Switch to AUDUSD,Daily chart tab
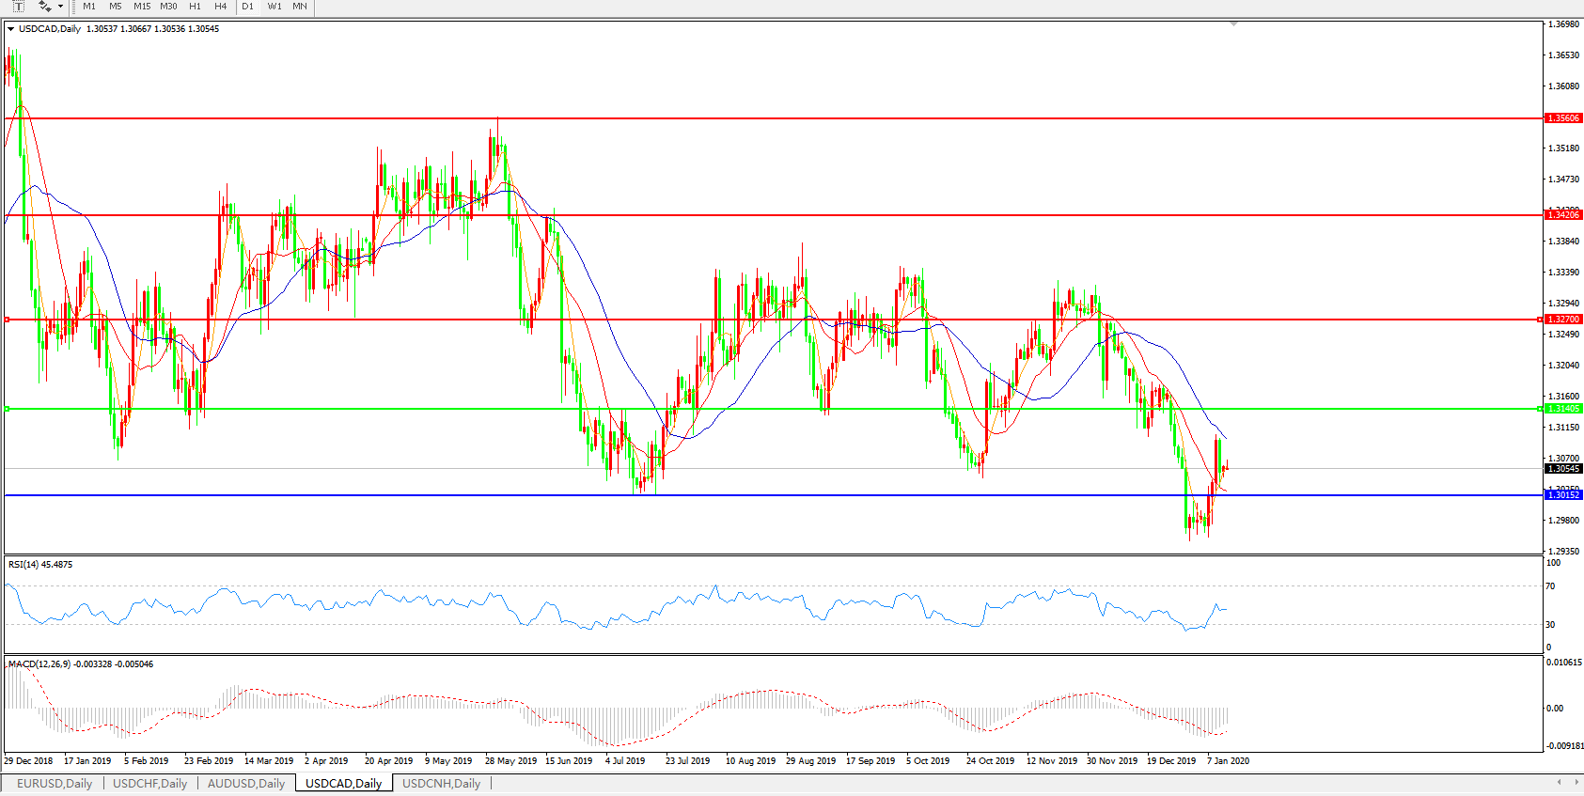Image resolution: width=1584 pixels, height=796 pixels. click(246, 784)
